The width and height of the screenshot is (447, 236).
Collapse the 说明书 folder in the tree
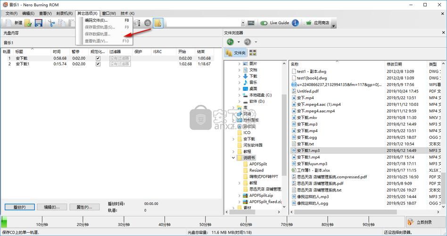click(233, 158)
